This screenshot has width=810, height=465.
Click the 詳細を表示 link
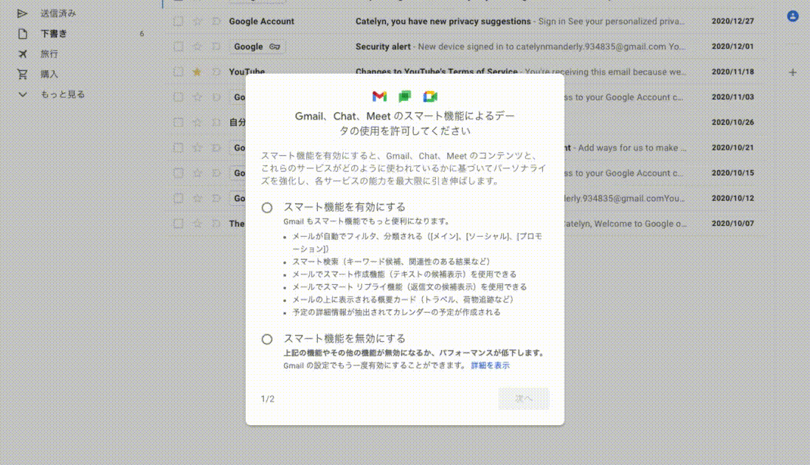pos(491,365)
